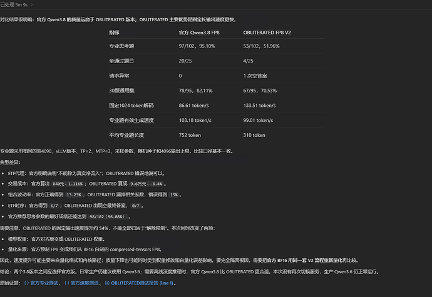Click the '133.51 token/s' value
This screenshot has width=432, height=297.
(x=259, y=106)
